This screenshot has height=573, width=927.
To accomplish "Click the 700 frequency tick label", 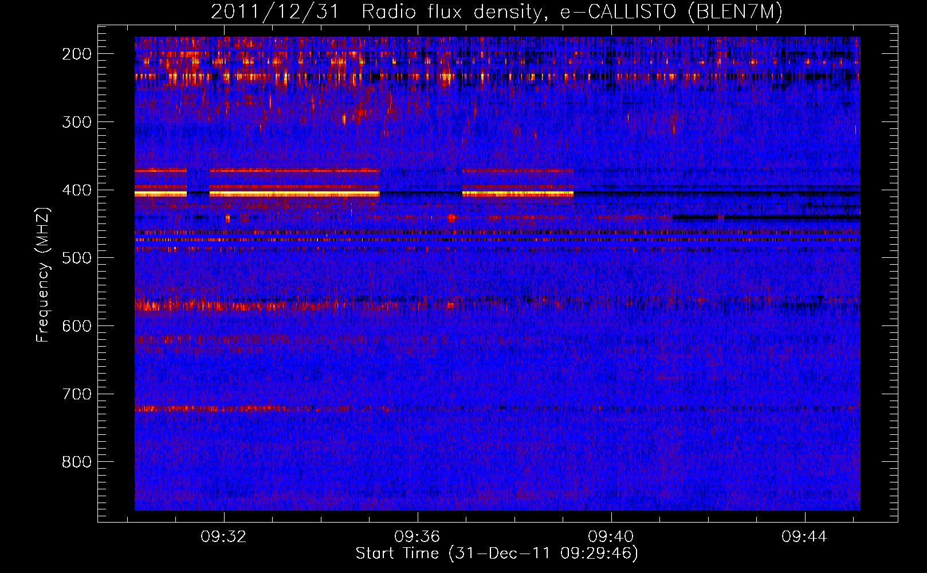I will pyautogui.click(x=77, y=394).
